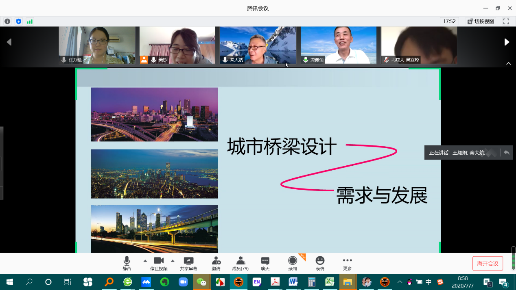The width and height of the screenshot is (516, 290).
Task: Open the 成员(79) members list
Action: 240,263
